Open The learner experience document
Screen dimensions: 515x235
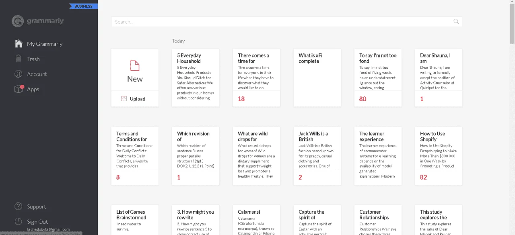378,156
